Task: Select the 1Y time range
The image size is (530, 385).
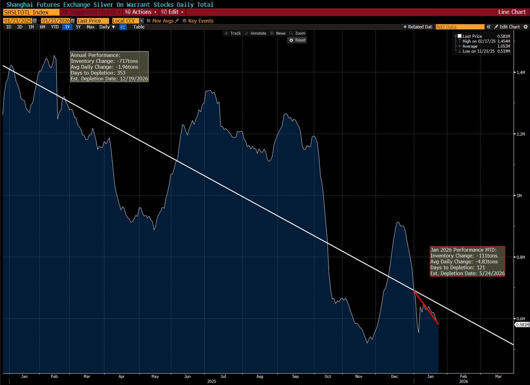Action: pyautogui.click(x=67, y=27)
